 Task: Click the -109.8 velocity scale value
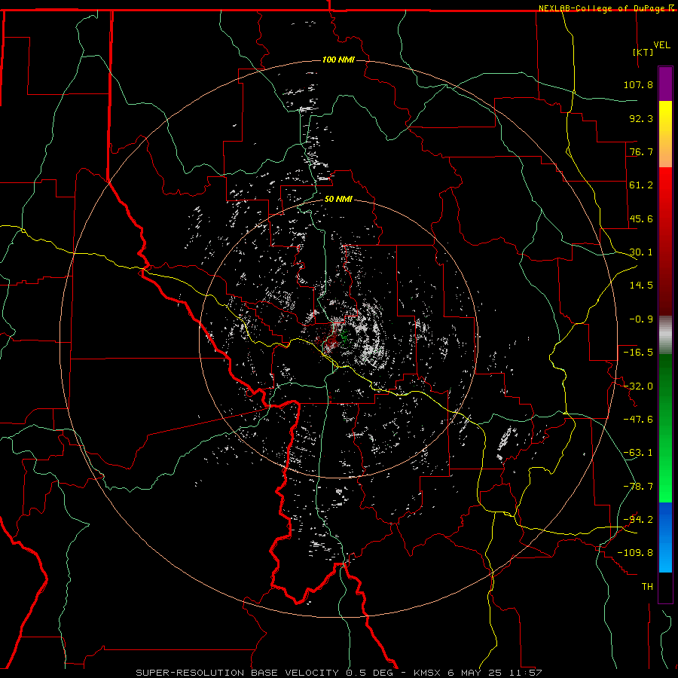click(635, 553)
